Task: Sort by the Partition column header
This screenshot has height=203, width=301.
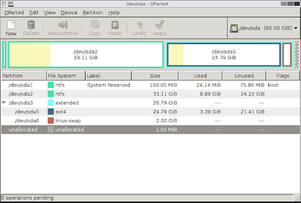Action: click(24, 76)
